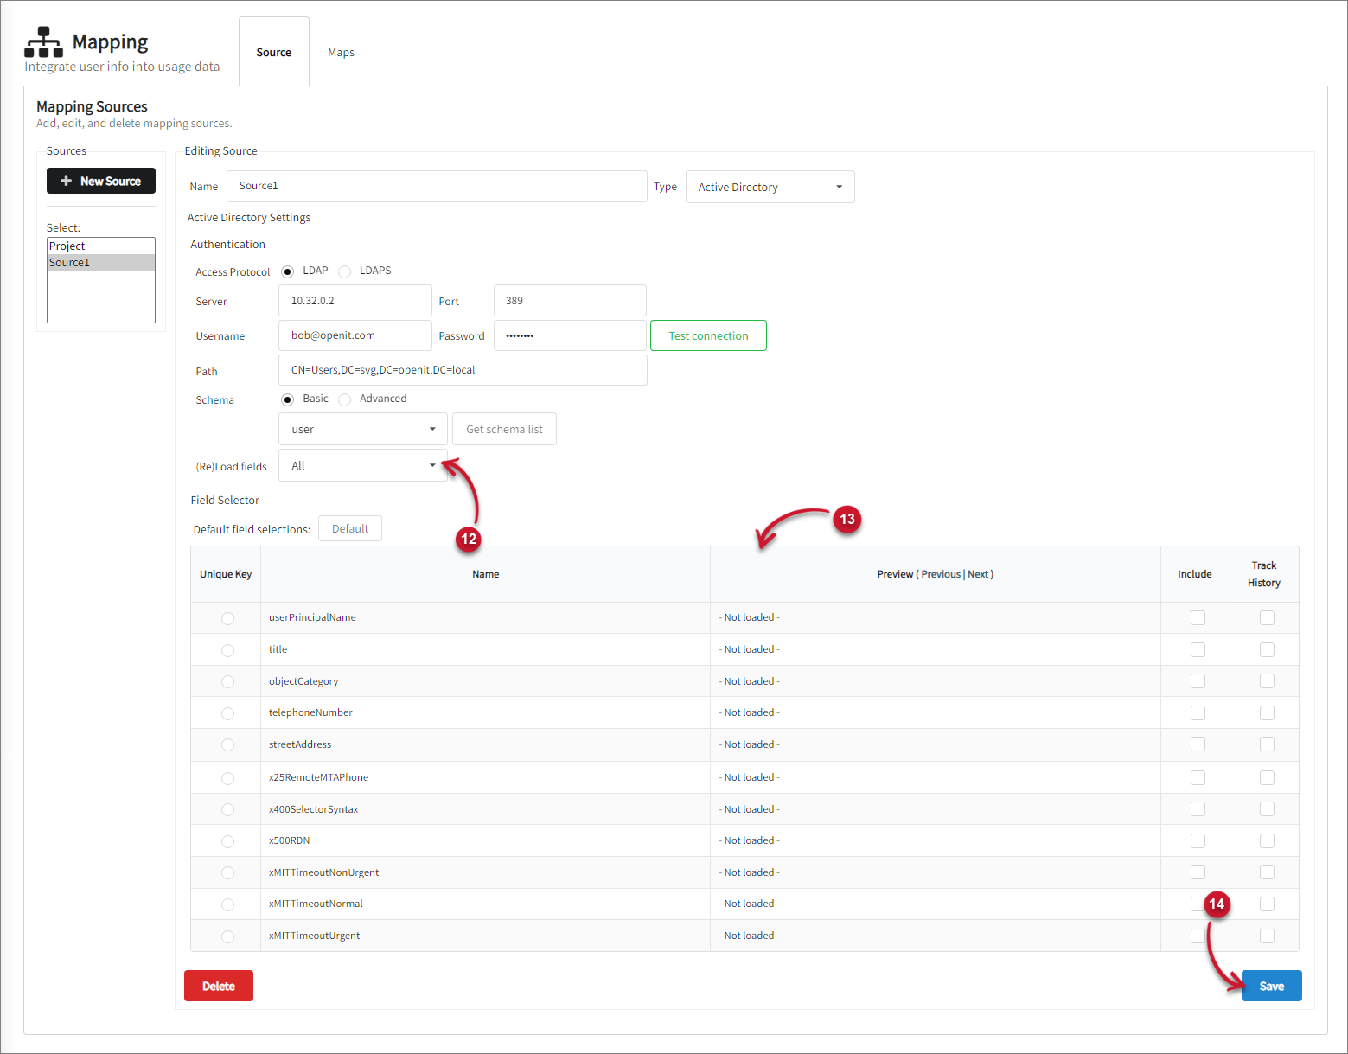The height and width of the screenshot is (1054, 1348).
Task: Open the Type dropdown showing Active Directory
Action: tap(770, 187)
